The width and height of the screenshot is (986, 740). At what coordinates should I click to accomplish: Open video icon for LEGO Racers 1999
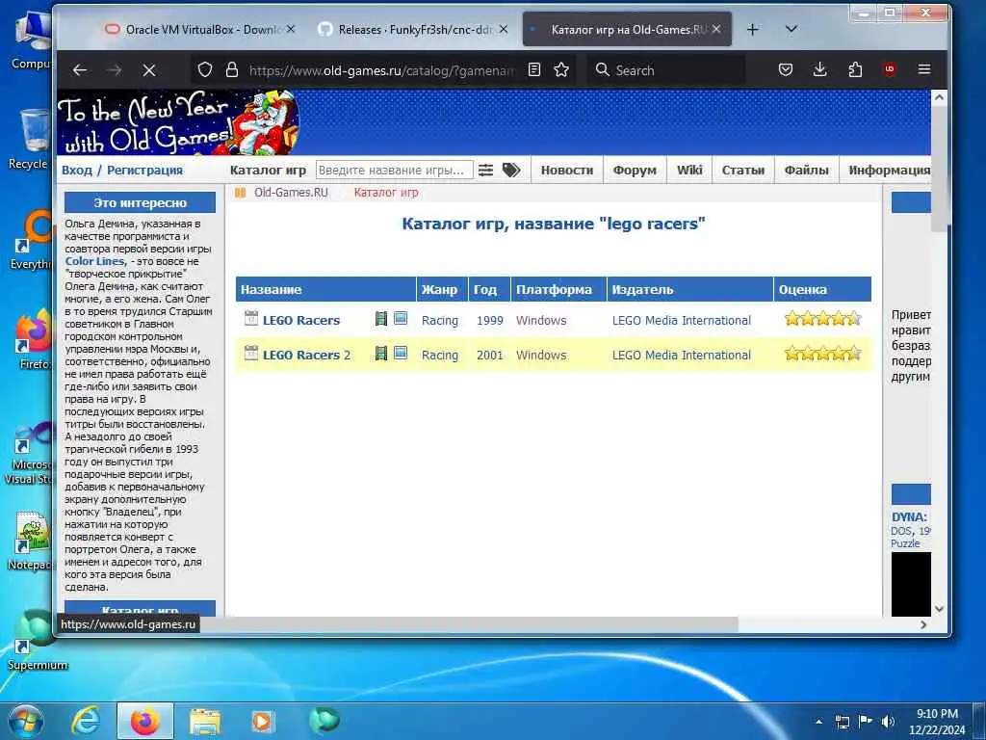click(381, 318)
